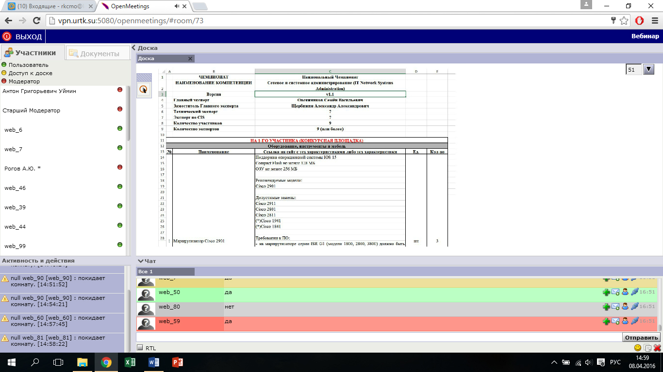The height and width of the screenshot is (372, 663).
Task: Click the blue connector icon in web_50 row
Action: click(635, 292)
